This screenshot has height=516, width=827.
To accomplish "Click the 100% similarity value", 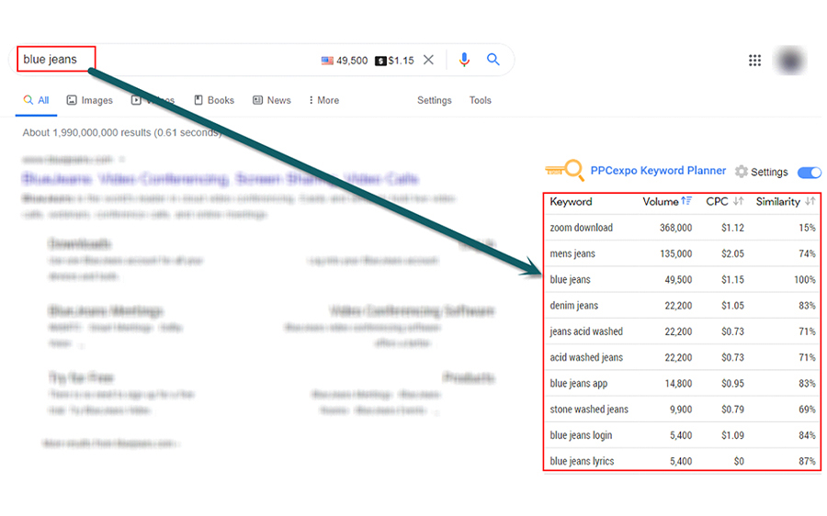I will (x=805, y=279).
